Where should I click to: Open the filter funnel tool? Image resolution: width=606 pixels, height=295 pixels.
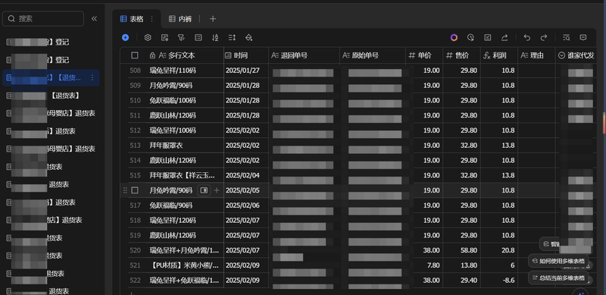[x=181, y=38]
